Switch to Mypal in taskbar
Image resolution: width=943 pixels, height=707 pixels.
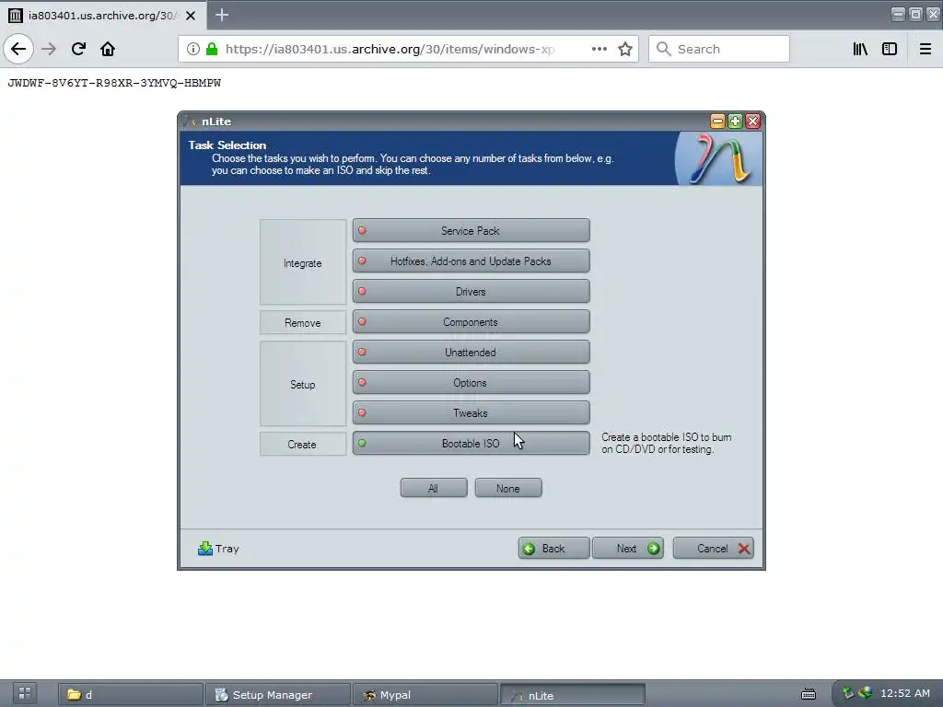coord(425,695)
